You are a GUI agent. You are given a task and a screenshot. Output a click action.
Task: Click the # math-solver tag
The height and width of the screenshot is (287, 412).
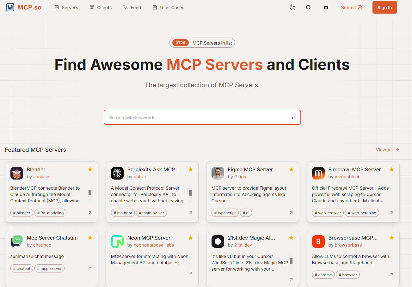tap(151, 213)
